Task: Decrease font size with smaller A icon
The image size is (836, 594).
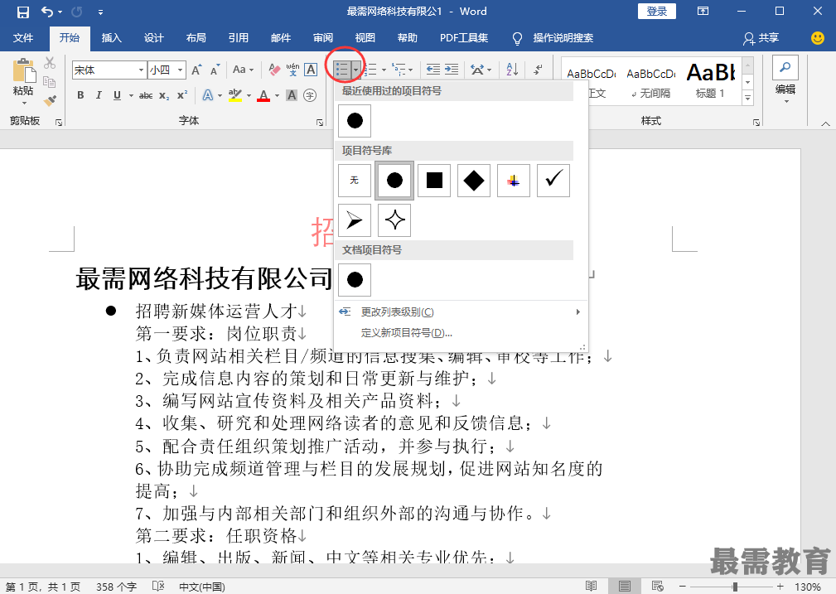Action: (215, 70)
